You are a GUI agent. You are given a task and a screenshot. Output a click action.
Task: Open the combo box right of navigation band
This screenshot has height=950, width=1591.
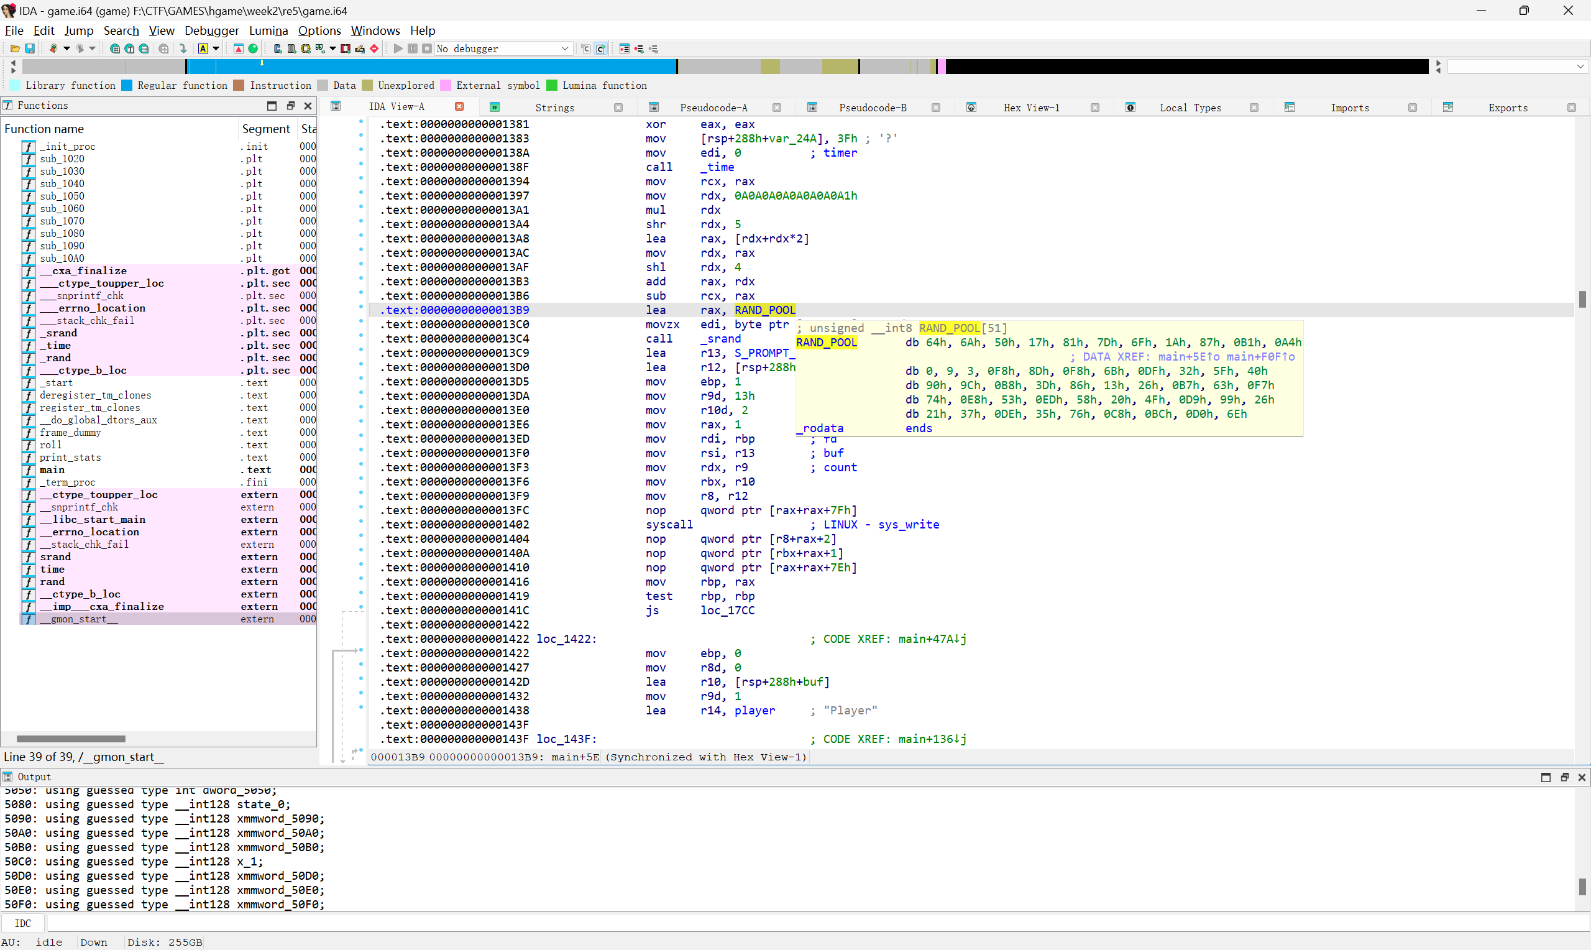[x=1517, y=67]
